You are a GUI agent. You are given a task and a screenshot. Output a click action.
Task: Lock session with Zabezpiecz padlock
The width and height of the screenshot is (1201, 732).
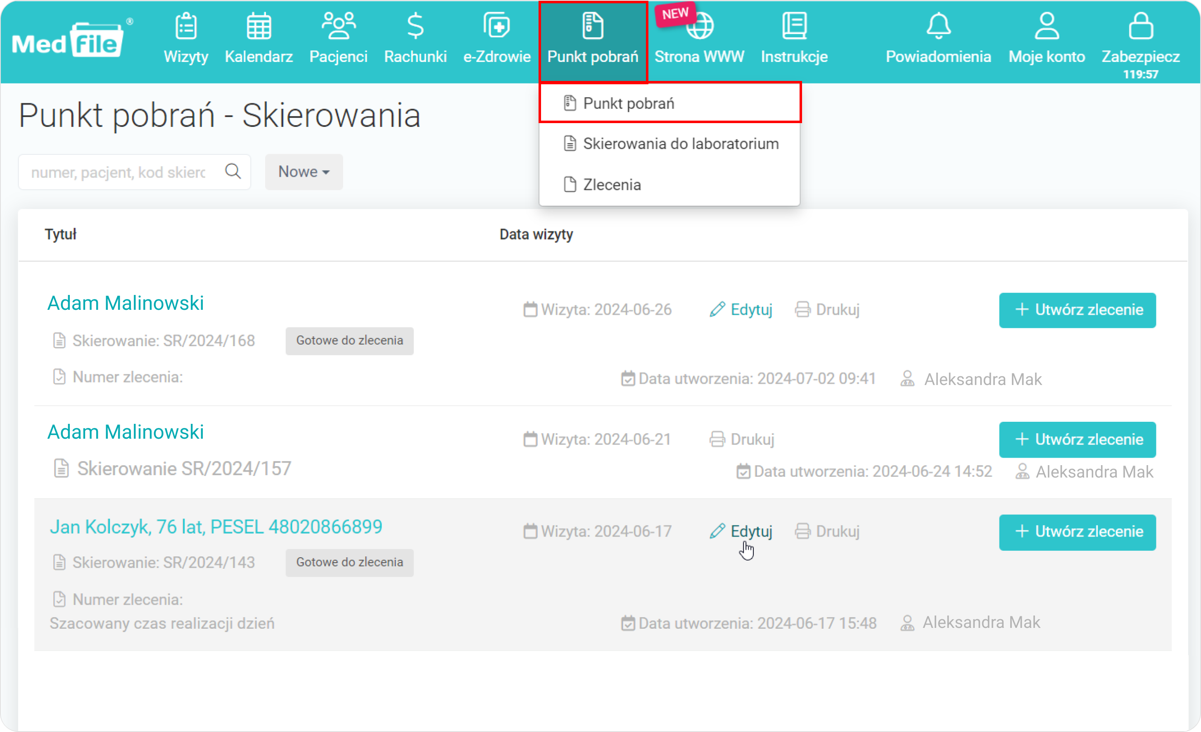point(1141,26)
